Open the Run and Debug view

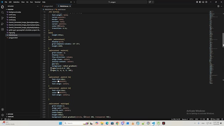tap(2, 24)
